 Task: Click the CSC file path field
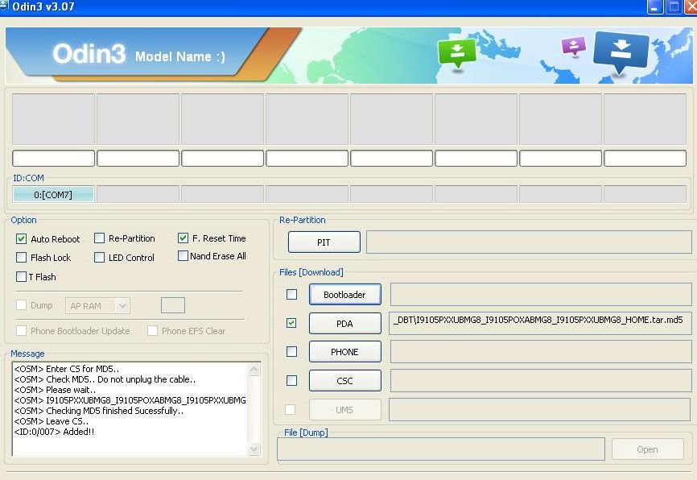pos(541,381)
